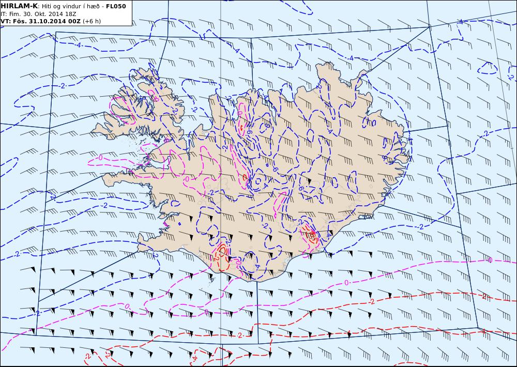Select the FL050 flight level label
Image resolution: width=517 pixels, height=367 pixels.
(x=116, y=6)
